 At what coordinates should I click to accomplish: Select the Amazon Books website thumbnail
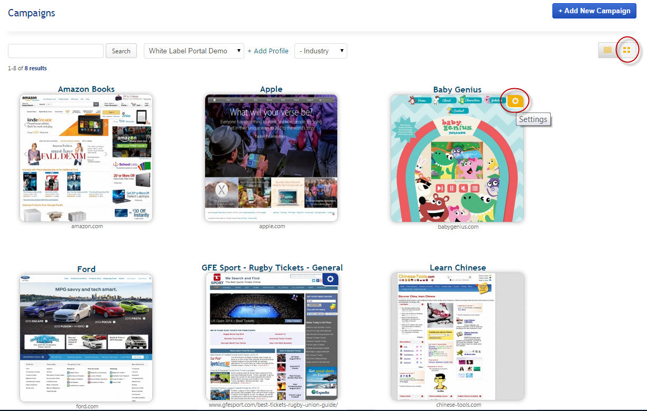(86, 158)
